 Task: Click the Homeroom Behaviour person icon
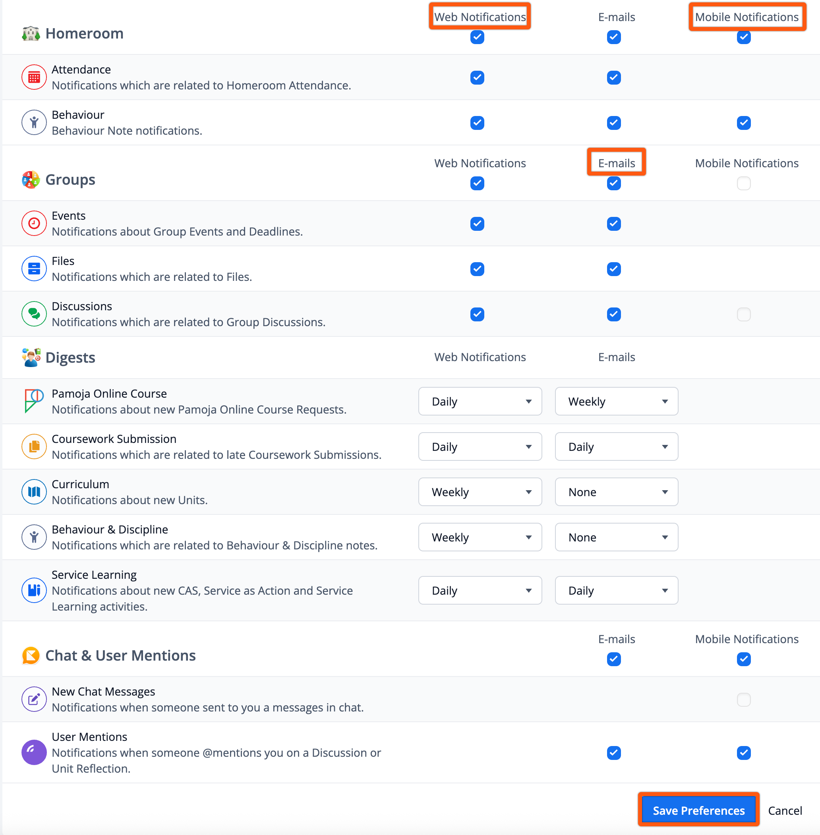[x=34, y=123]
